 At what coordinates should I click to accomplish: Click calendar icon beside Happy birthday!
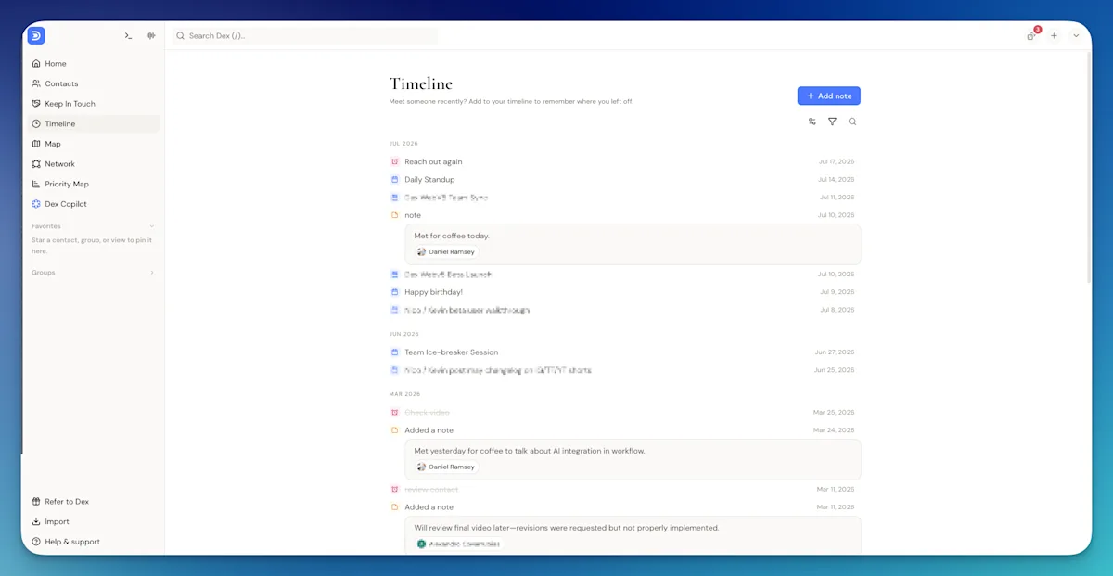[x=394, y=292]
